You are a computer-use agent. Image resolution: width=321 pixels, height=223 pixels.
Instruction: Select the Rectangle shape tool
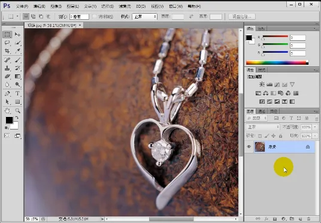17,102
